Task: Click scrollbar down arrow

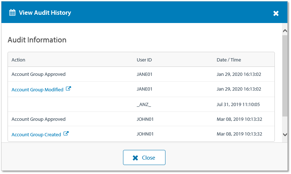Action: point(285,134)
